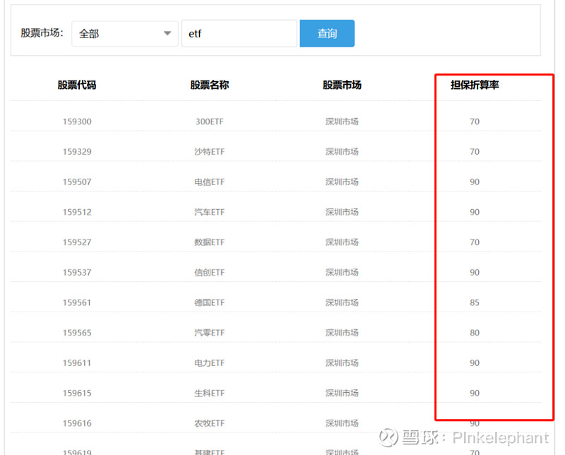Click 深圳市场 in the 159507 row
565x455 pixels.
pos(342,182)
